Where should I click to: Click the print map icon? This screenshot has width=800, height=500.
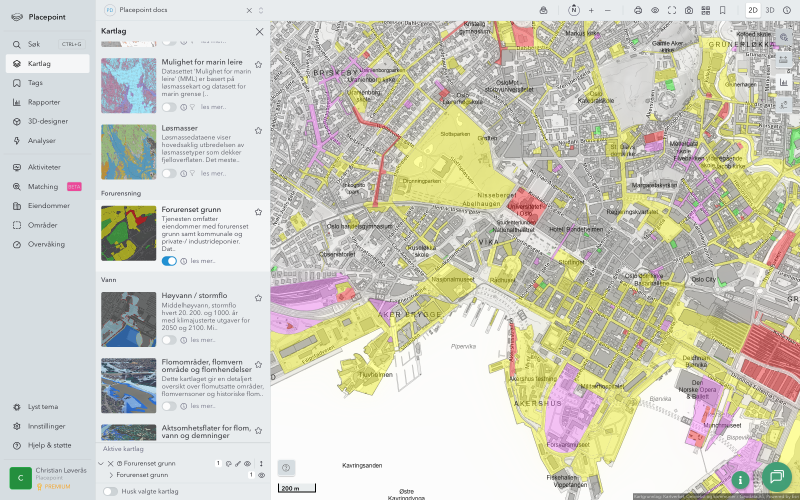tap(638, 10)
